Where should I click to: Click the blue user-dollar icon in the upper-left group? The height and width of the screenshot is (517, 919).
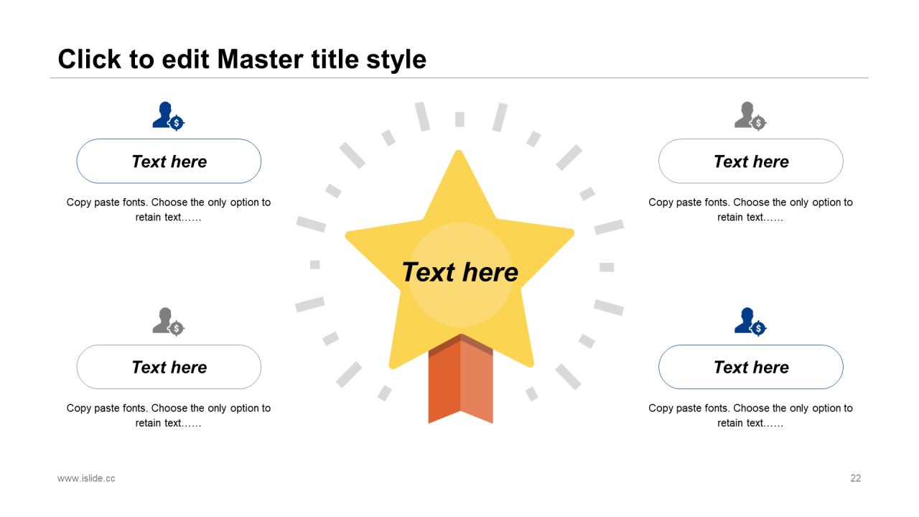[169, 116]
